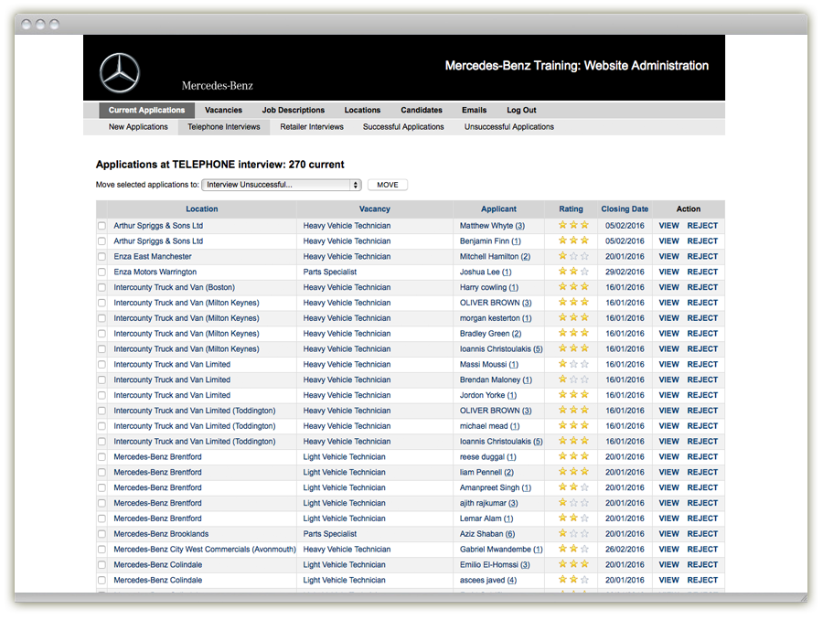Check the Enza East Manchester row box
823x620 pixels.
coord(102,257)
